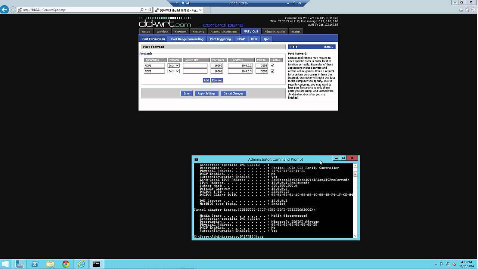This screenshot has width=478, height=269.
Task: Click the RDP2 Source Net field
Action: pyautogui.click(x=195, y=71)
